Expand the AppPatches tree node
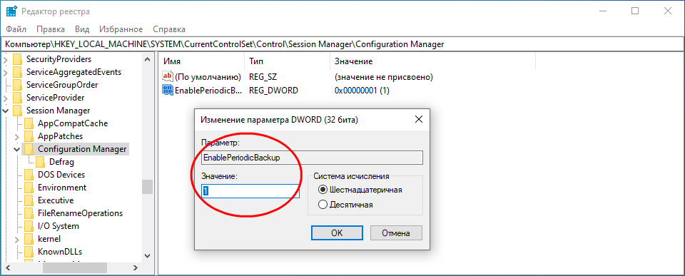The width and height of the screenshot is (685, 276). point(17,136)
